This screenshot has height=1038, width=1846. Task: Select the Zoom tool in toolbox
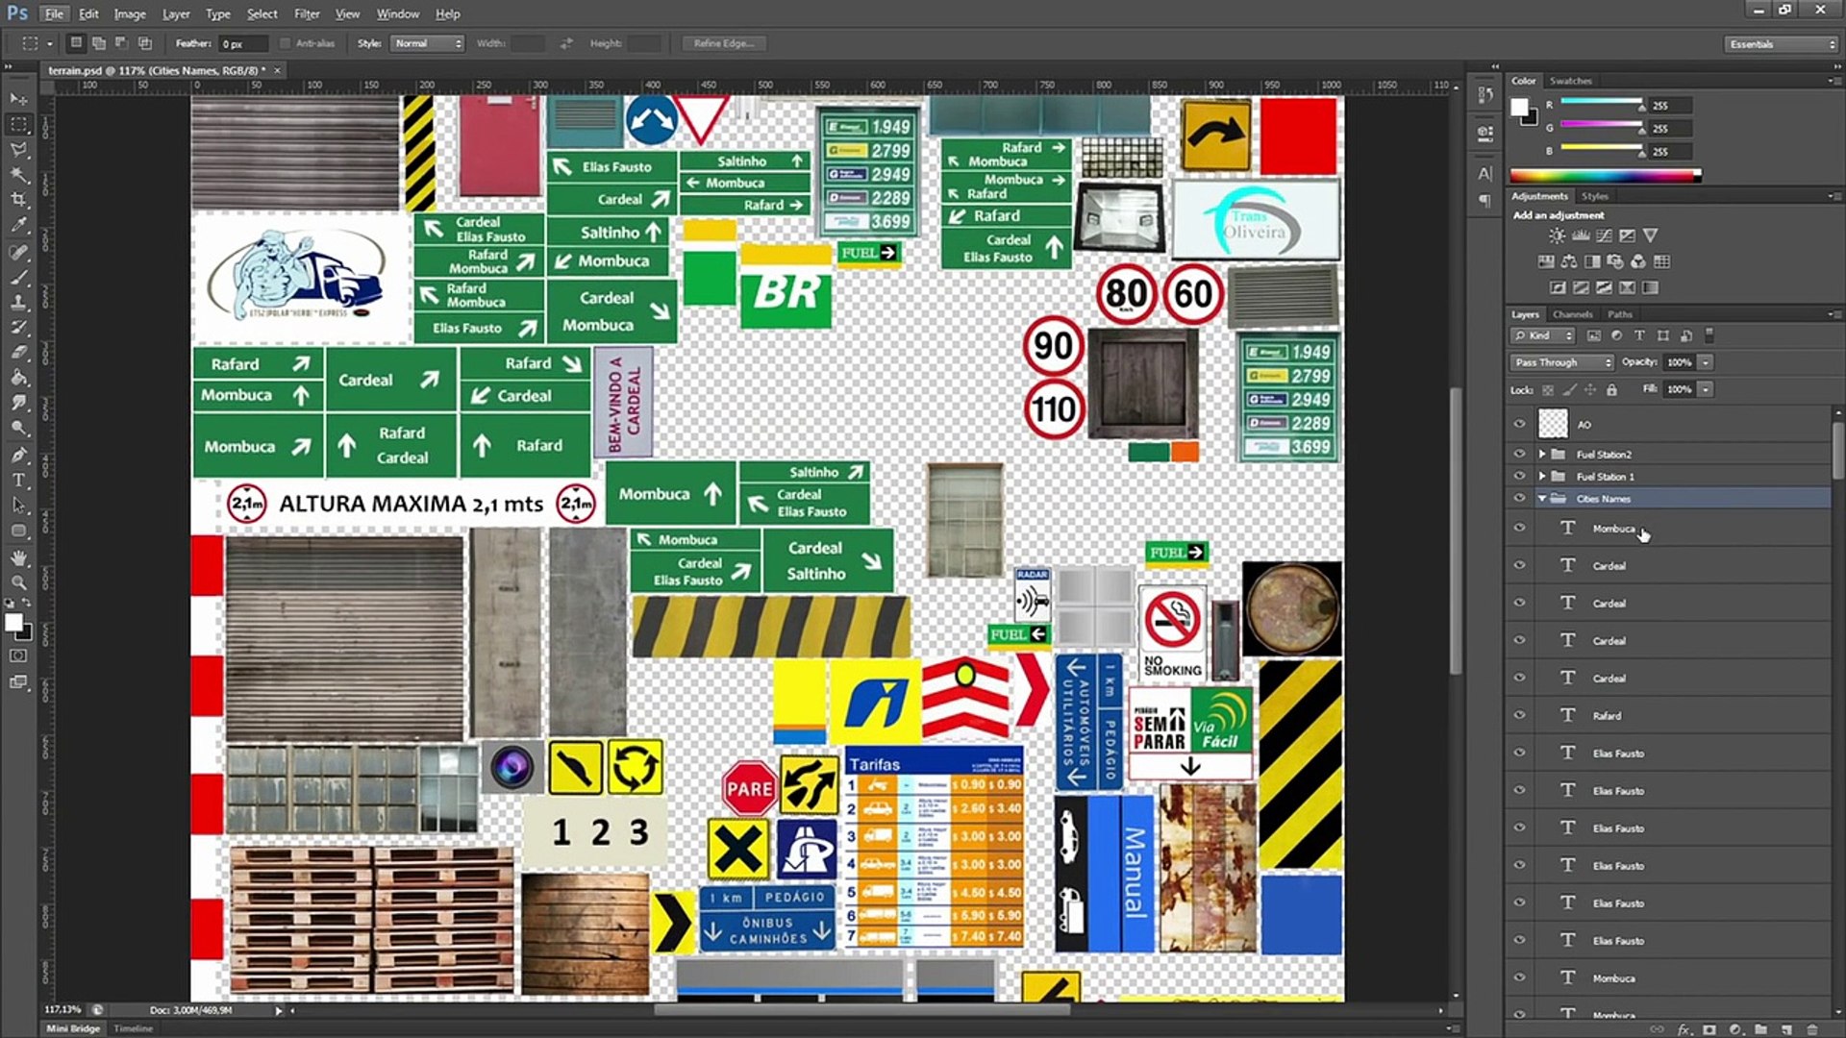[x=18, y=582]
